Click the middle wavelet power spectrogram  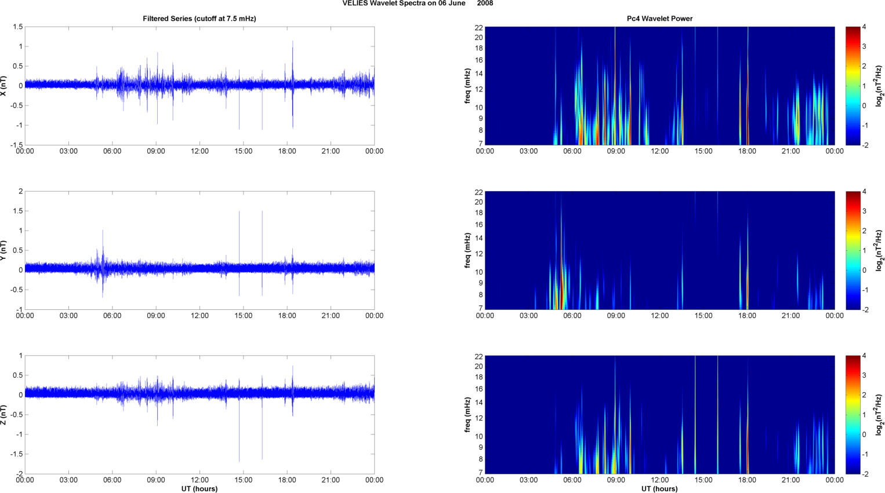pyautogui.click(x=659, y=250)
